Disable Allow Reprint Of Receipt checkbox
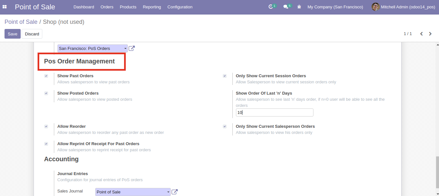The width and height of the screenshot is (439, 196). [x=46, y=144]
